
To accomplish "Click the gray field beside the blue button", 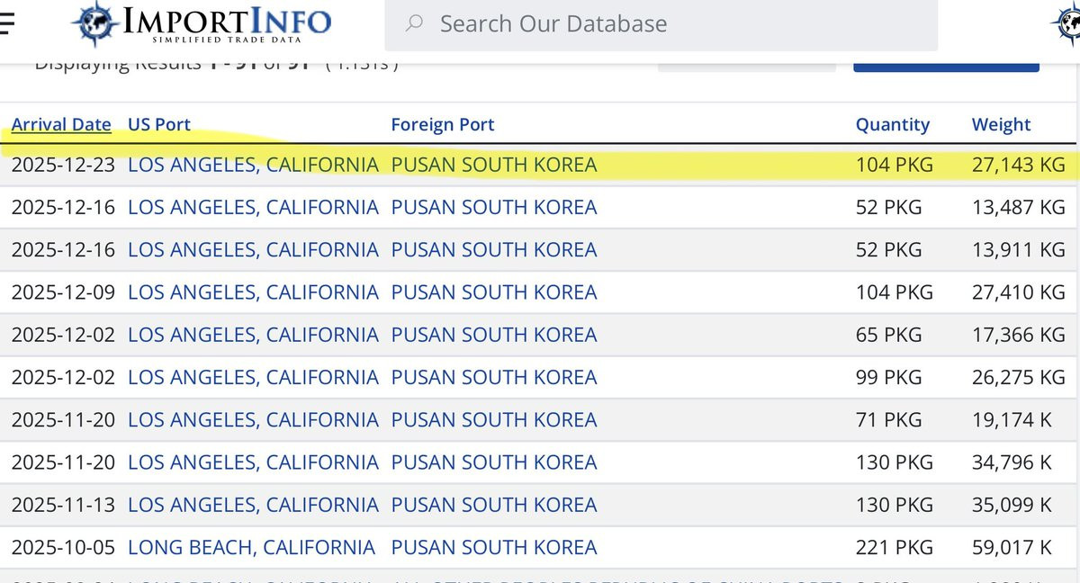I will click(746, 65).
